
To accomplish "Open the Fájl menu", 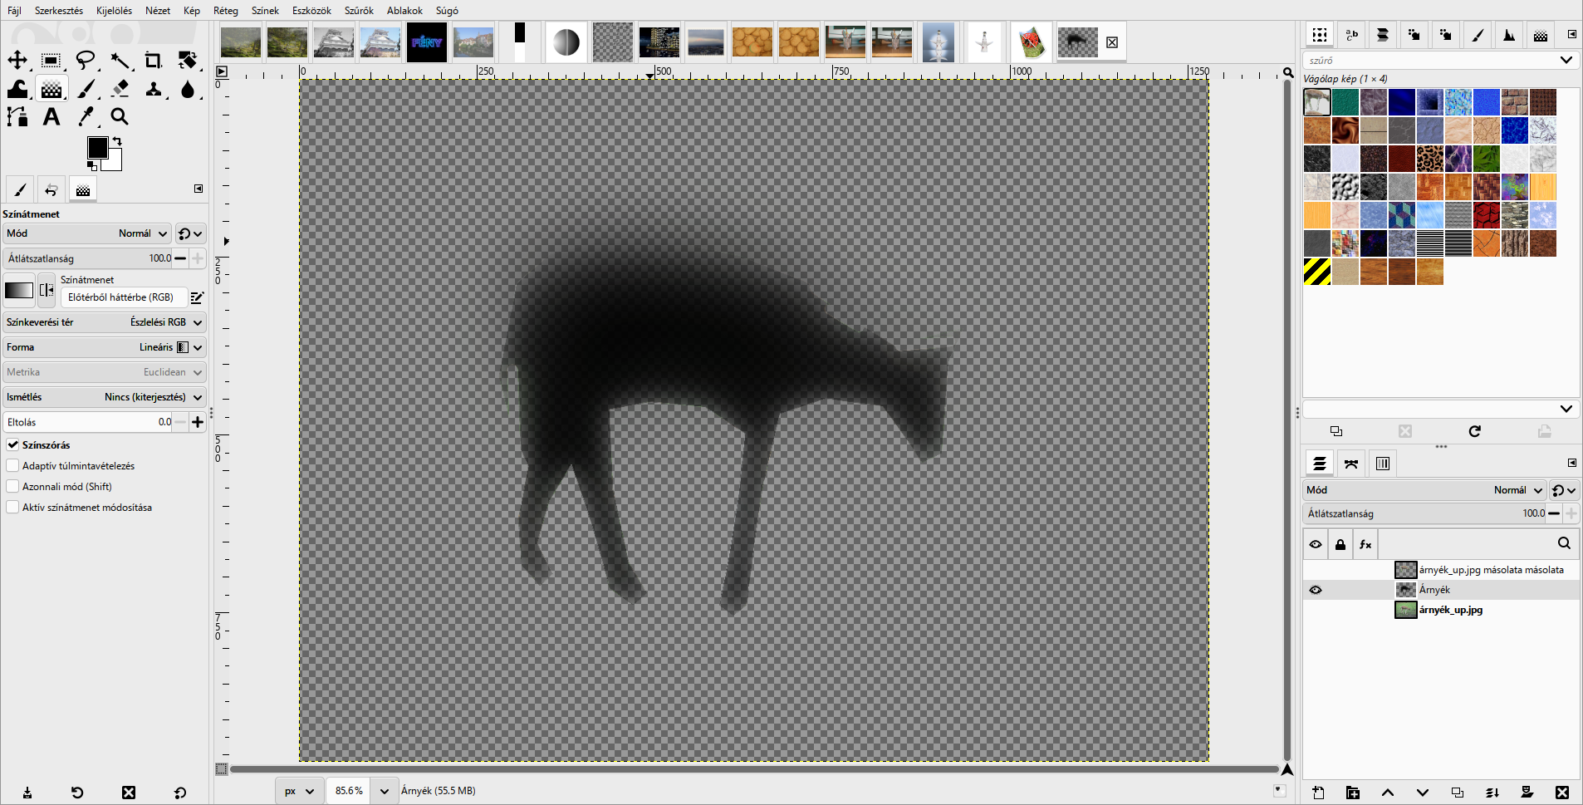I will (14, 11).
